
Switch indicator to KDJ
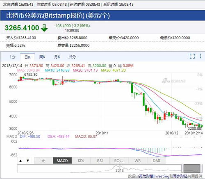[81, 161]
